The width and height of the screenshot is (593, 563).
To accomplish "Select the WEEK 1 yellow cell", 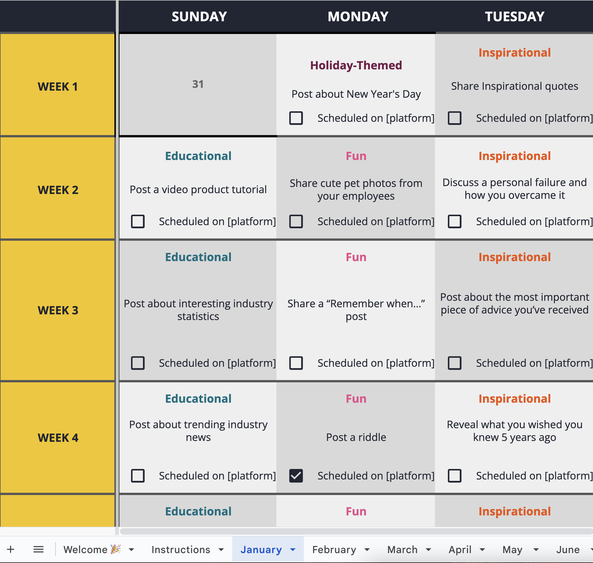I will tap(57, 86).
